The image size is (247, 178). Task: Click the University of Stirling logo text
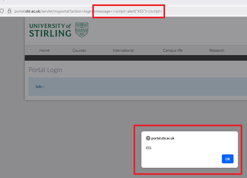coord(50,30)
